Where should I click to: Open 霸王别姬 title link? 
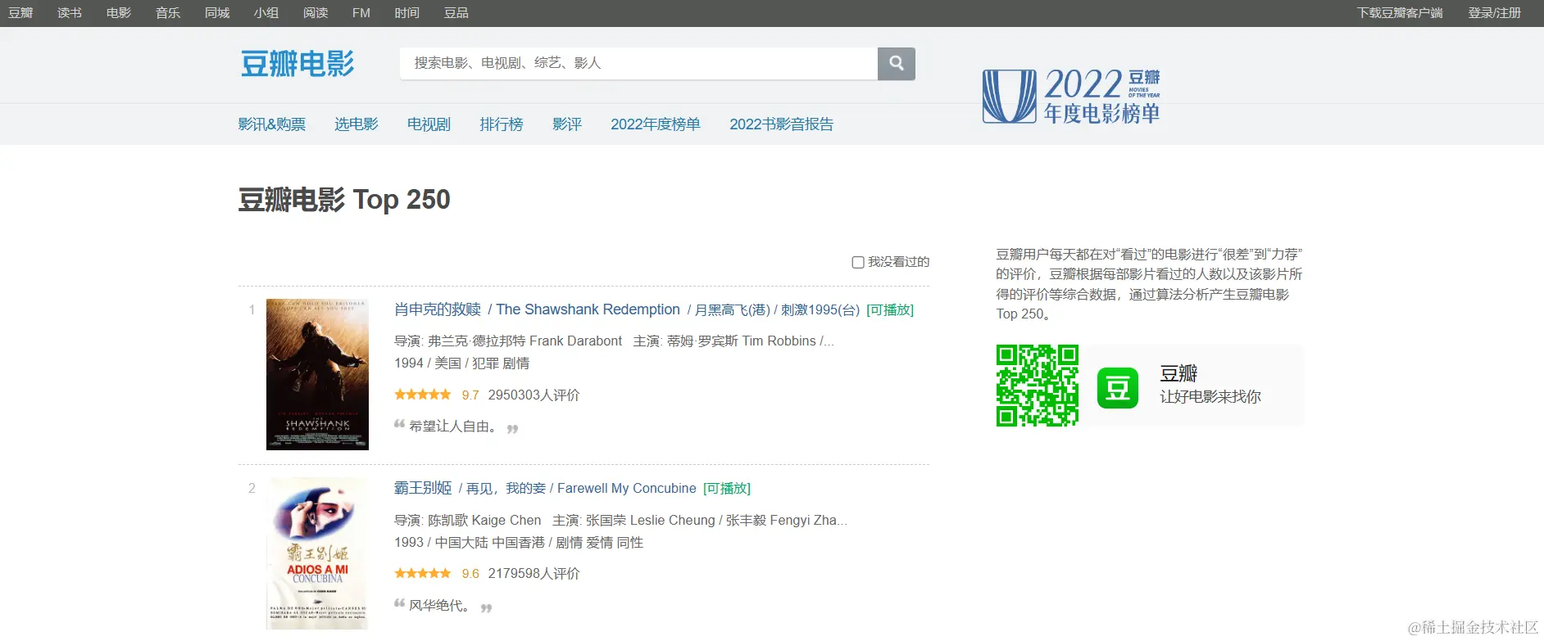click(x=423, y=488)
